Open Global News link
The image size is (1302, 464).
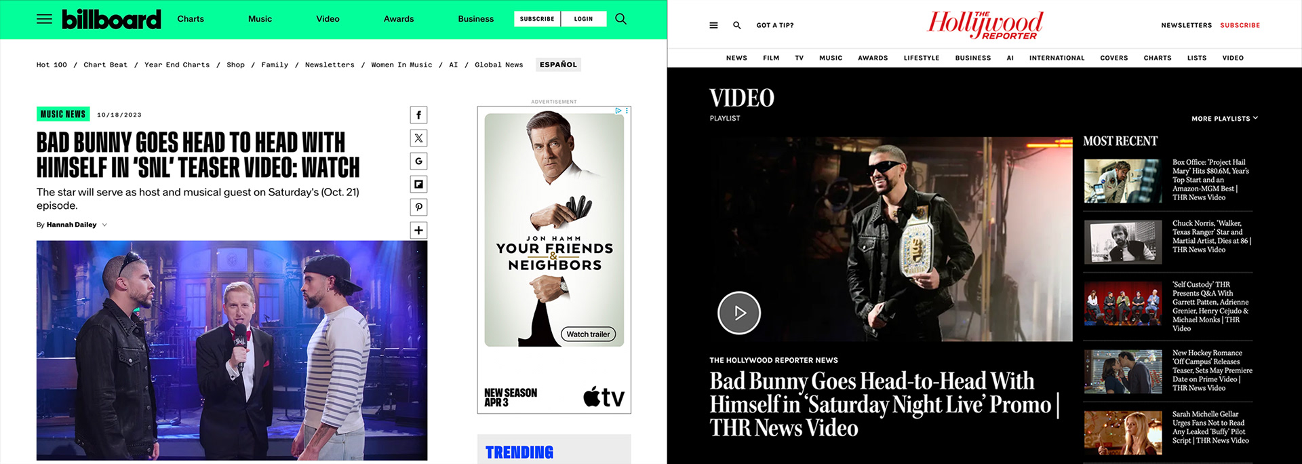pyautogui.click(x=499, y=65)
